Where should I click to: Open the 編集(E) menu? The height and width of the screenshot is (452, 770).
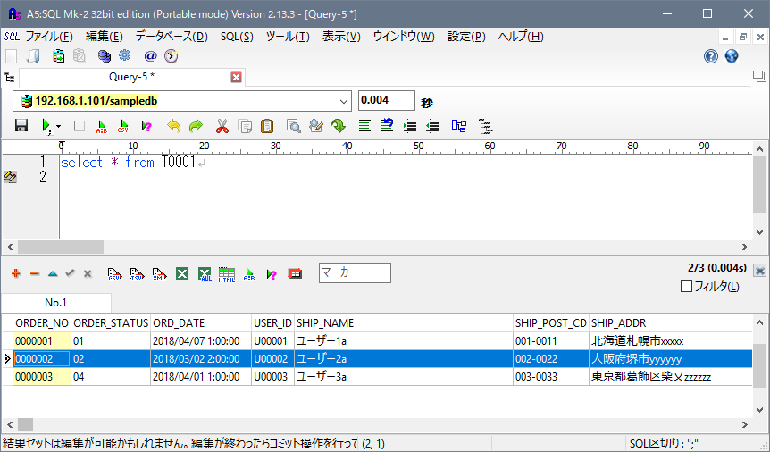pos(105,37)
